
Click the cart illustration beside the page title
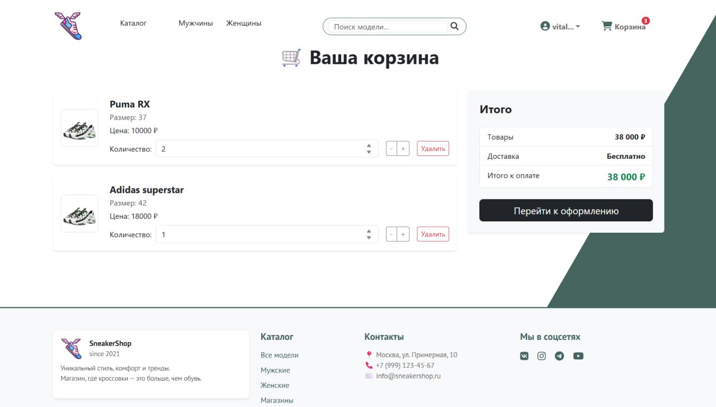point(291,58)
